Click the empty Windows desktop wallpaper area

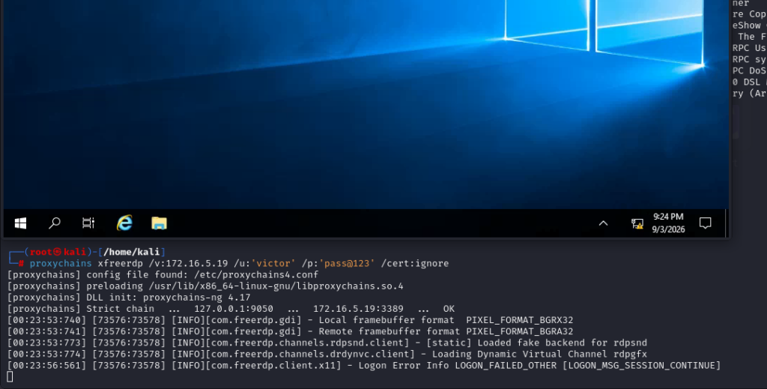click(294, 108)
